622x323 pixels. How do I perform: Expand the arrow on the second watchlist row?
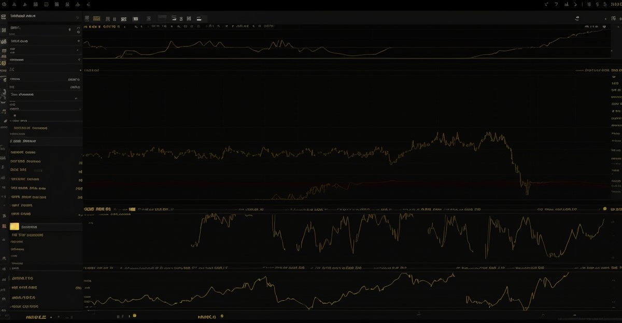78,40
